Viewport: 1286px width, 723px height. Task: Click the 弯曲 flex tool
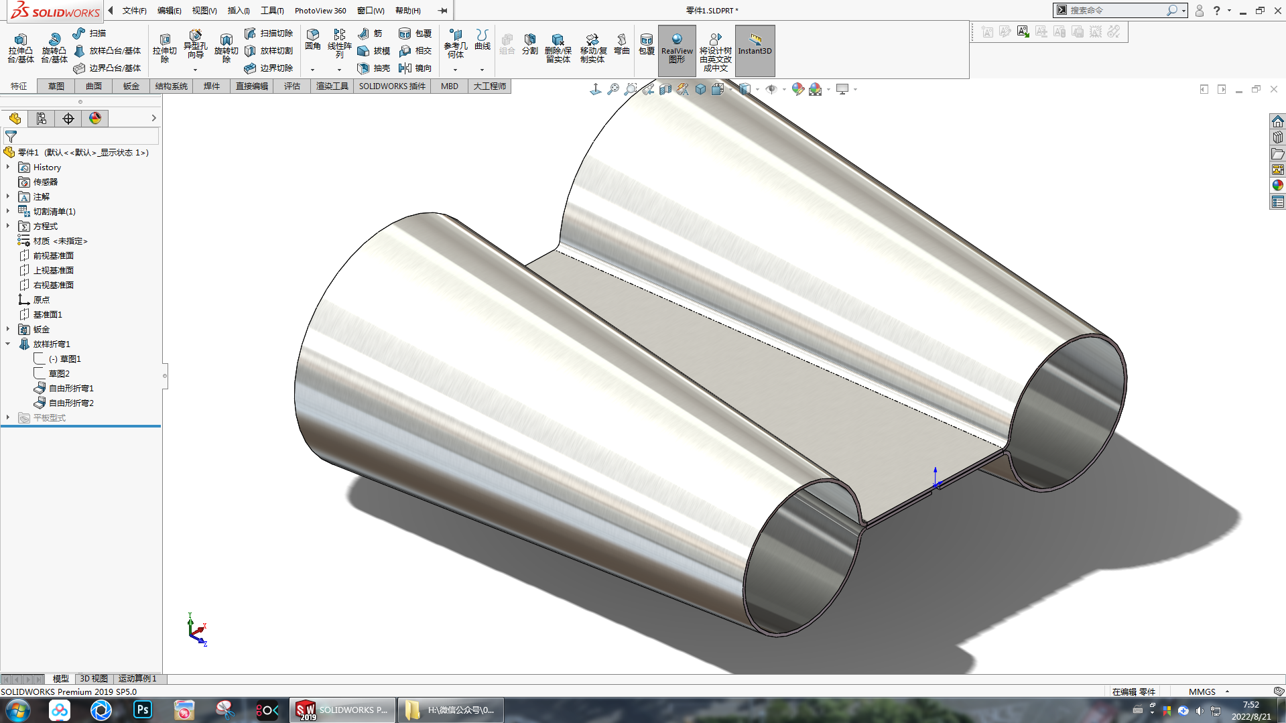click(622, 44)
